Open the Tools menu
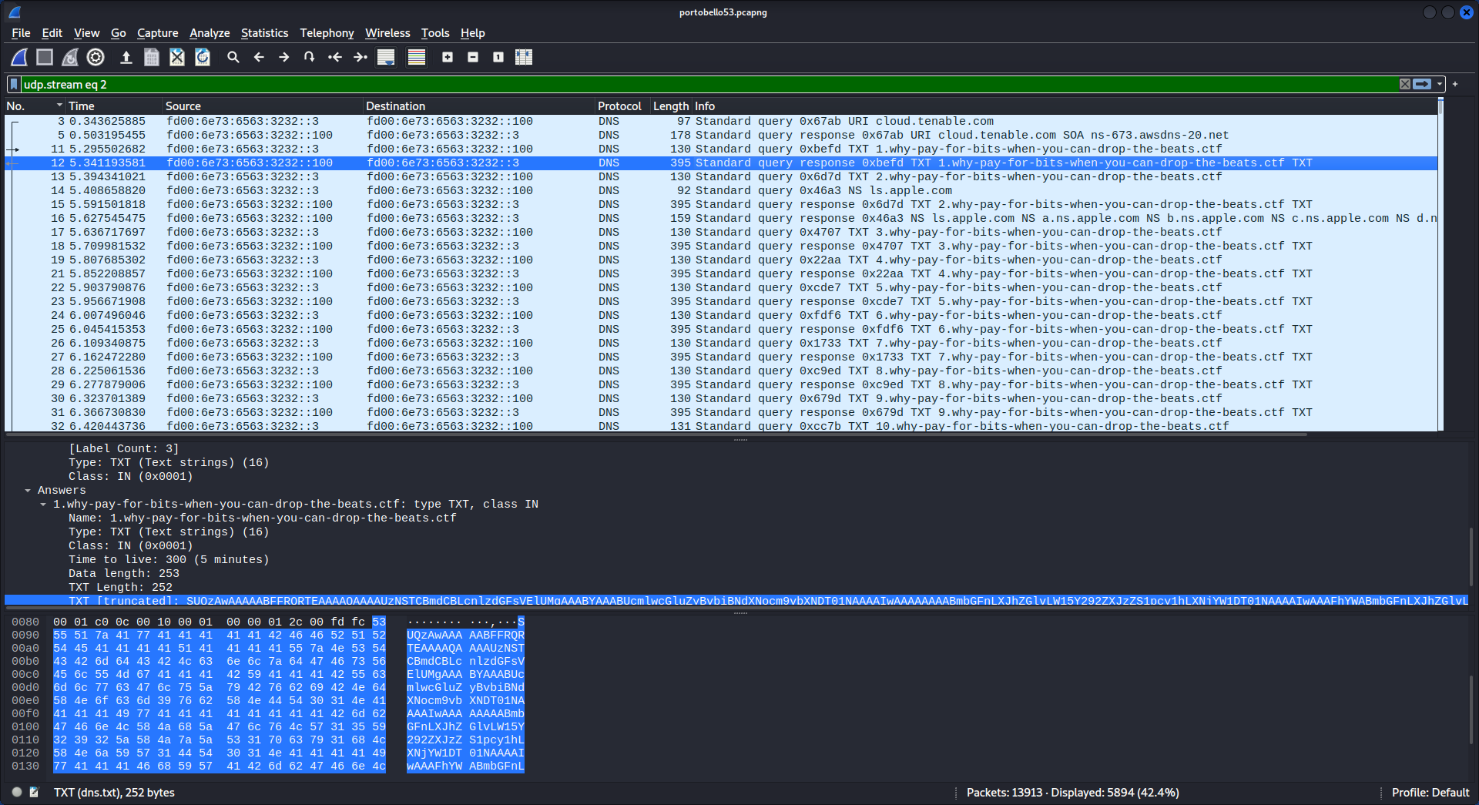The height and width of the screenshot is (805, 1479). pyautogui.click(x=435, y=33)
